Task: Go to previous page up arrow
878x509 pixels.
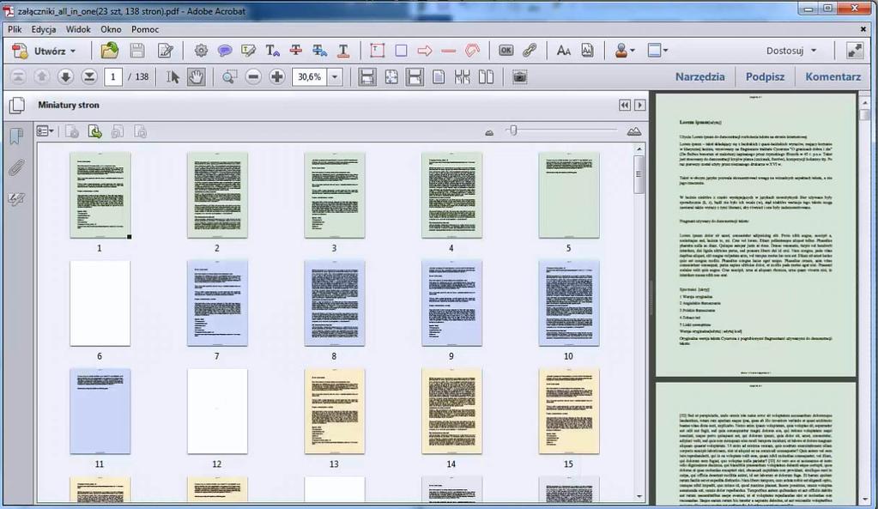Action: (x=41, y=76)
